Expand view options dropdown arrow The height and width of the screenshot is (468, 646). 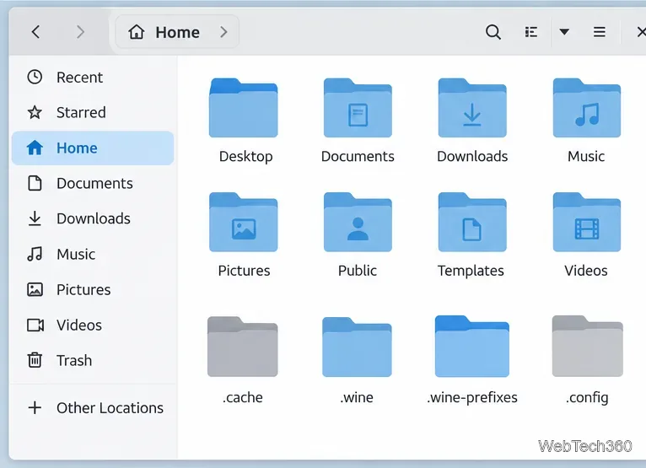tap(564, 32)
